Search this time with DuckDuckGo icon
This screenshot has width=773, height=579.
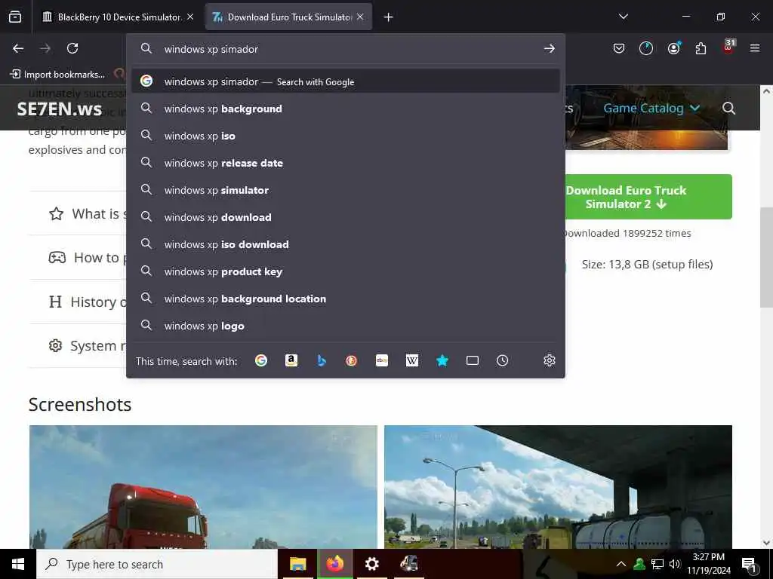point(352,360)
